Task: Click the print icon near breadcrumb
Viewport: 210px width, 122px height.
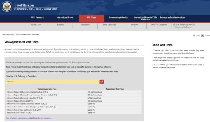Action: tap(194, 36)
